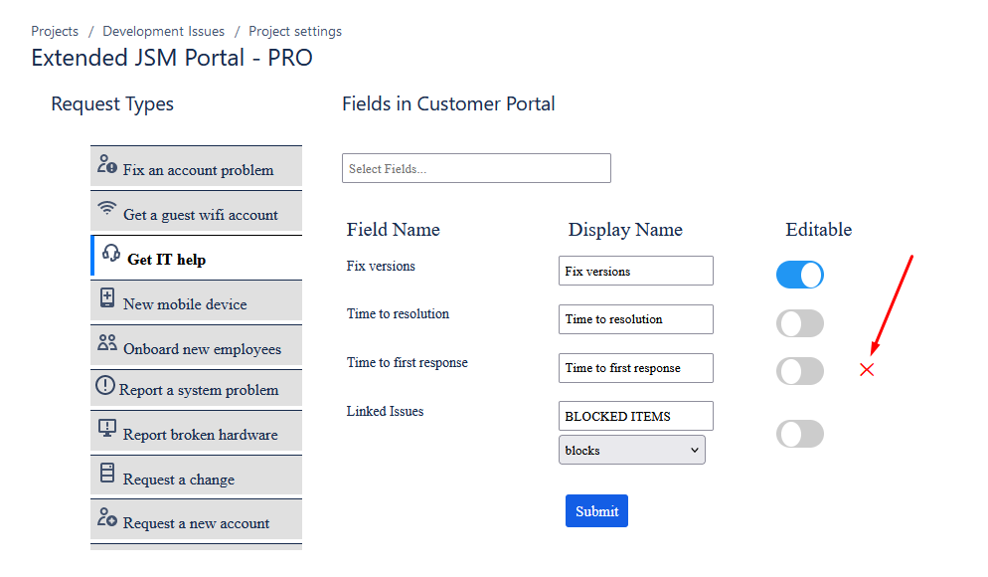Screen dimensions: 988x577
Task: Click the guest wifi signal icon
Action: coord(107,210)
